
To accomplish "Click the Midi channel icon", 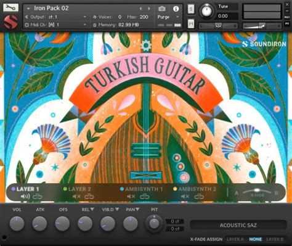I will click(x=26, y=25).
